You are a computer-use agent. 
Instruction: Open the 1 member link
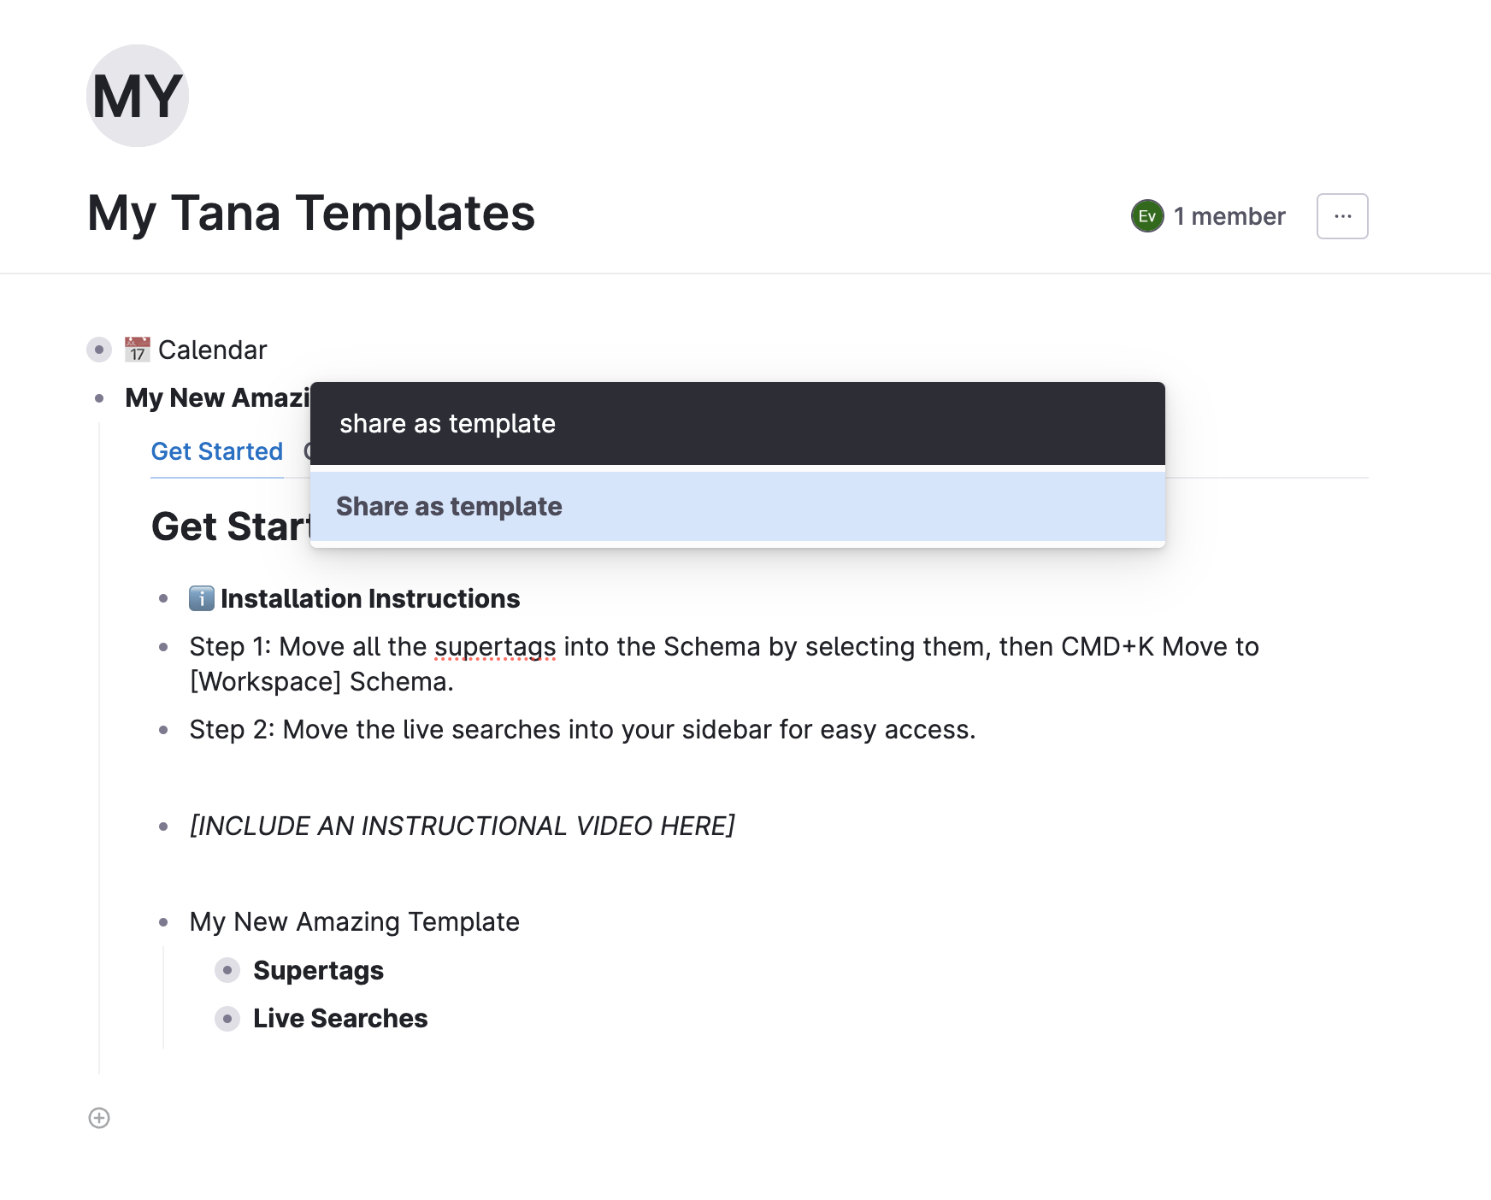(x=1229, y=216)
